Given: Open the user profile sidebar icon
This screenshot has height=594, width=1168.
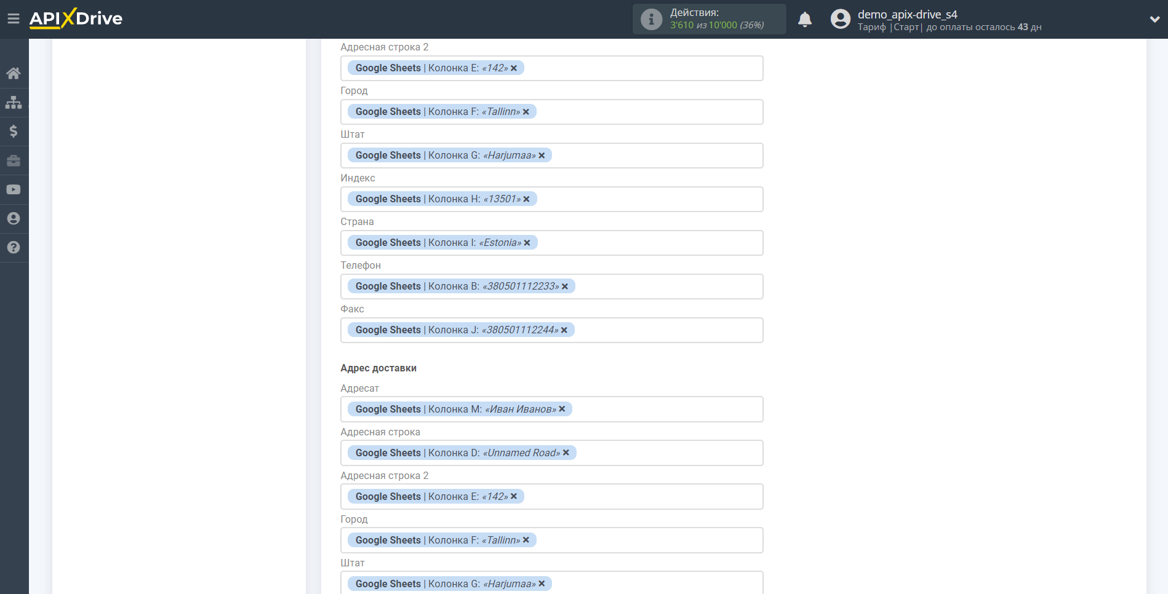Looking at the screenshot, I should click(14, 218).
